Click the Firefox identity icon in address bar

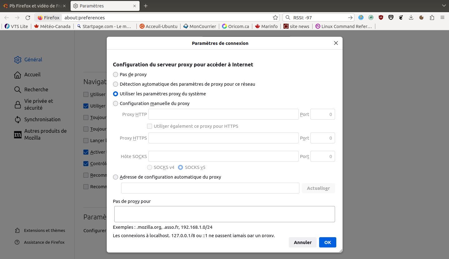click(x=48, y=18)
